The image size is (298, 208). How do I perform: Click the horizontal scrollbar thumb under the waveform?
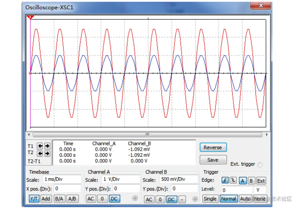click(148, 135)
